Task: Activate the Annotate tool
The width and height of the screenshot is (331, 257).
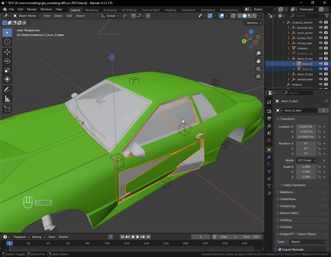Action: (7, 90)
